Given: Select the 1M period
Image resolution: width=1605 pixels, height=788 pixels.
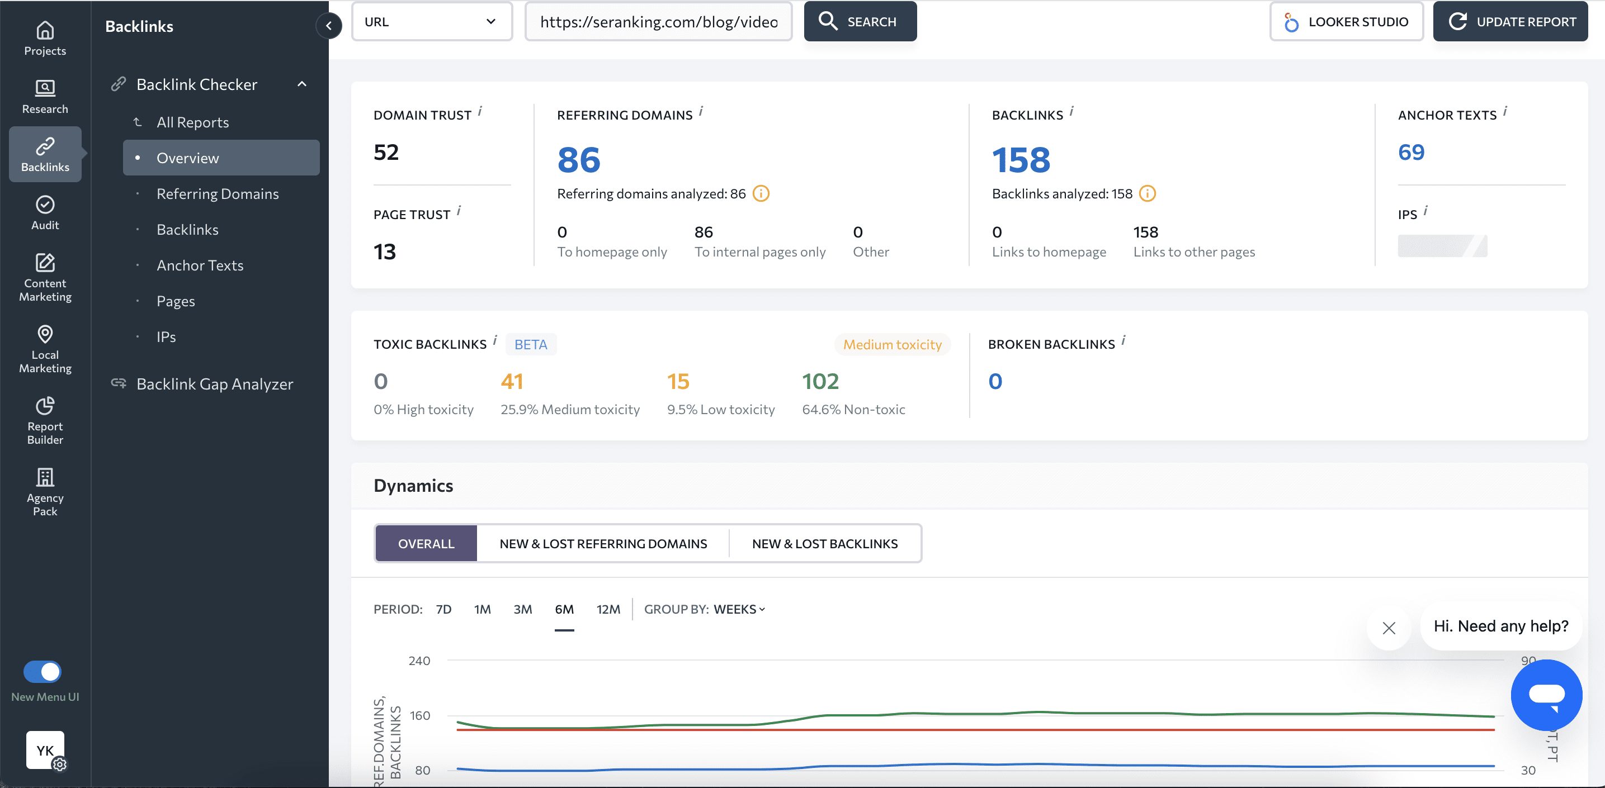Looking at the screenshot, I should pyautogui.click(x=482, y=609).
